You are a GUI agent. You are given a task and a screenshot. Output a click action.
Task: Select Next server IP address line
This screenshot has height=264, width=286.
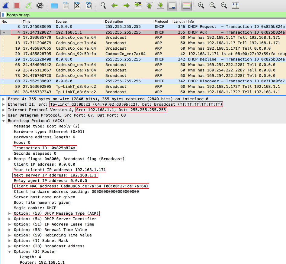coord(55,175)
